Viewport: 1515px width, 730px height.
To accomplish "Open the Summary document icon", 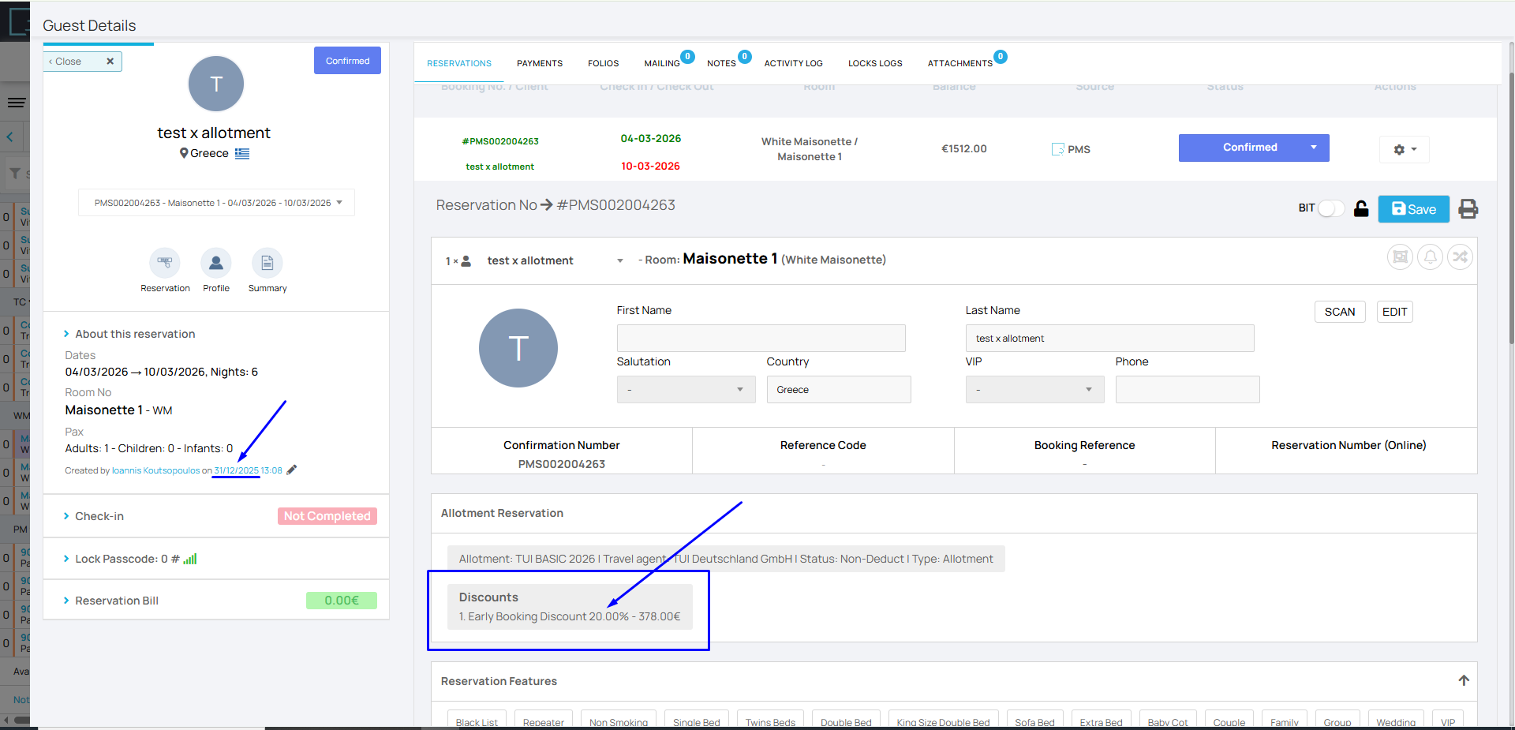I will (x=267, y=264).
